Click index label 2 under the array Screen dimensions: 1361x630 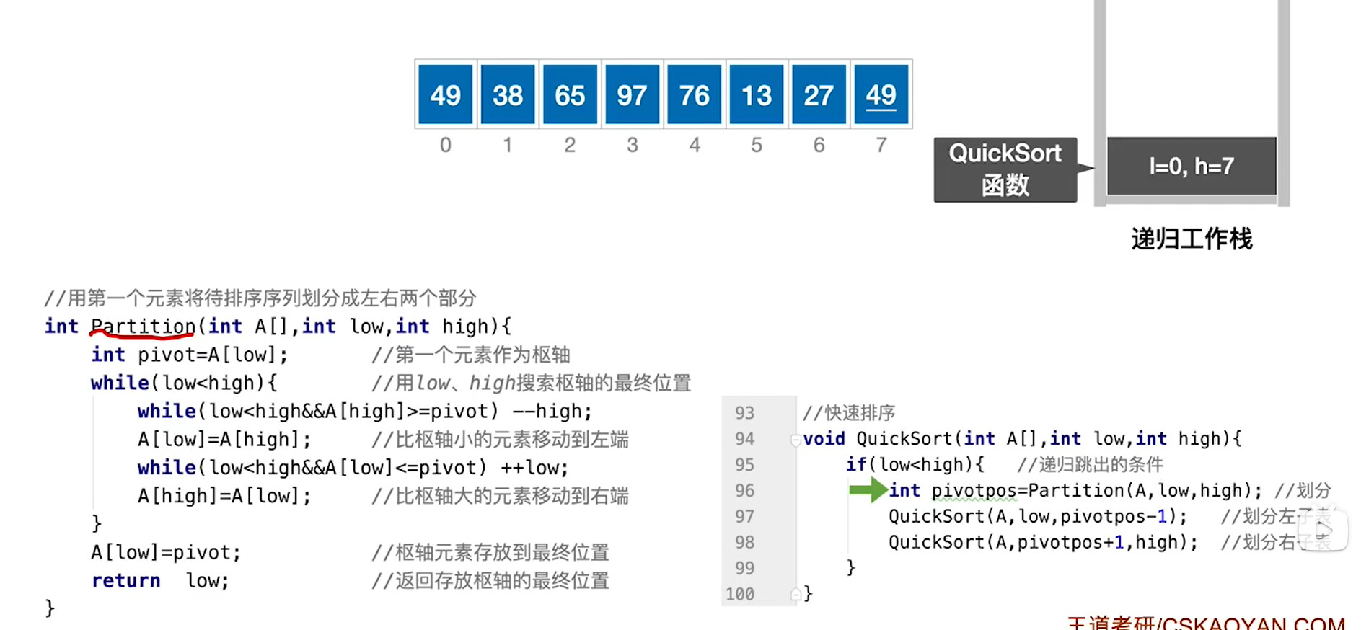tap(570, 145)
